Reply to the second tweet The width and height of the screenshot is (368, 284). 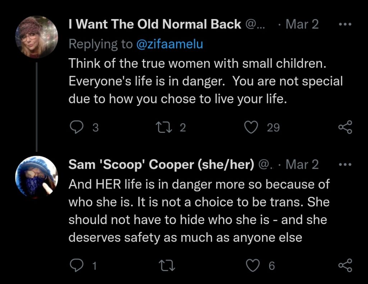coord(76,266)
